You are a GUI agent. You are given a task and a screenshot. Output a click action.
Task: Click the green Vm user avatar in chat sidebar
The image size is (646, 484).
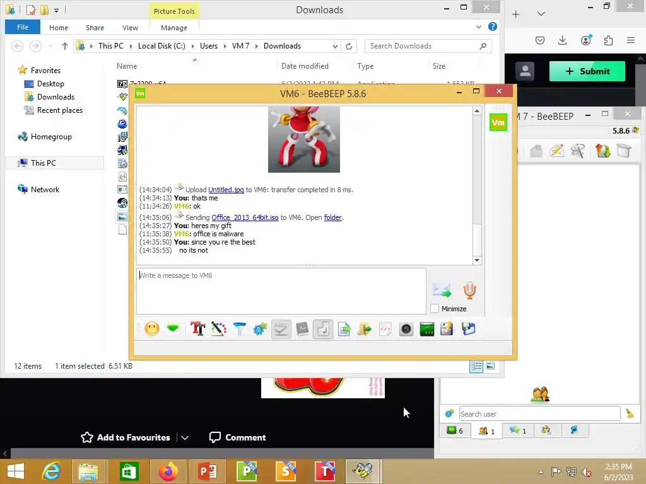[x=498, y=122]
